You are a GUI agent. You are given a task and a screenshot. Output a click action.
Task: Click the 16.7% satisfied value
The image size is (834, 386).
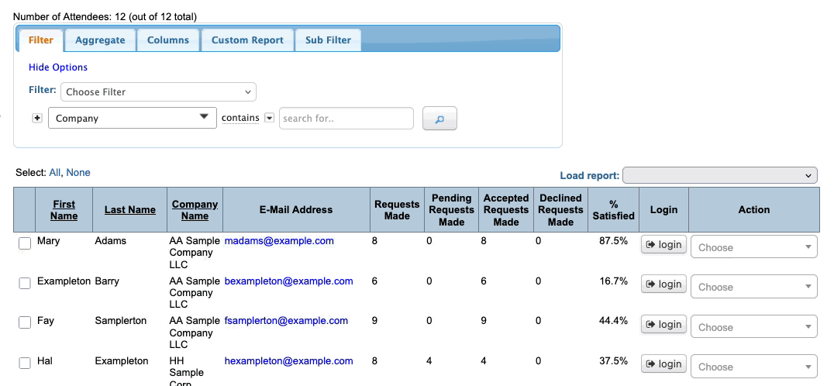tap(613, 281)
